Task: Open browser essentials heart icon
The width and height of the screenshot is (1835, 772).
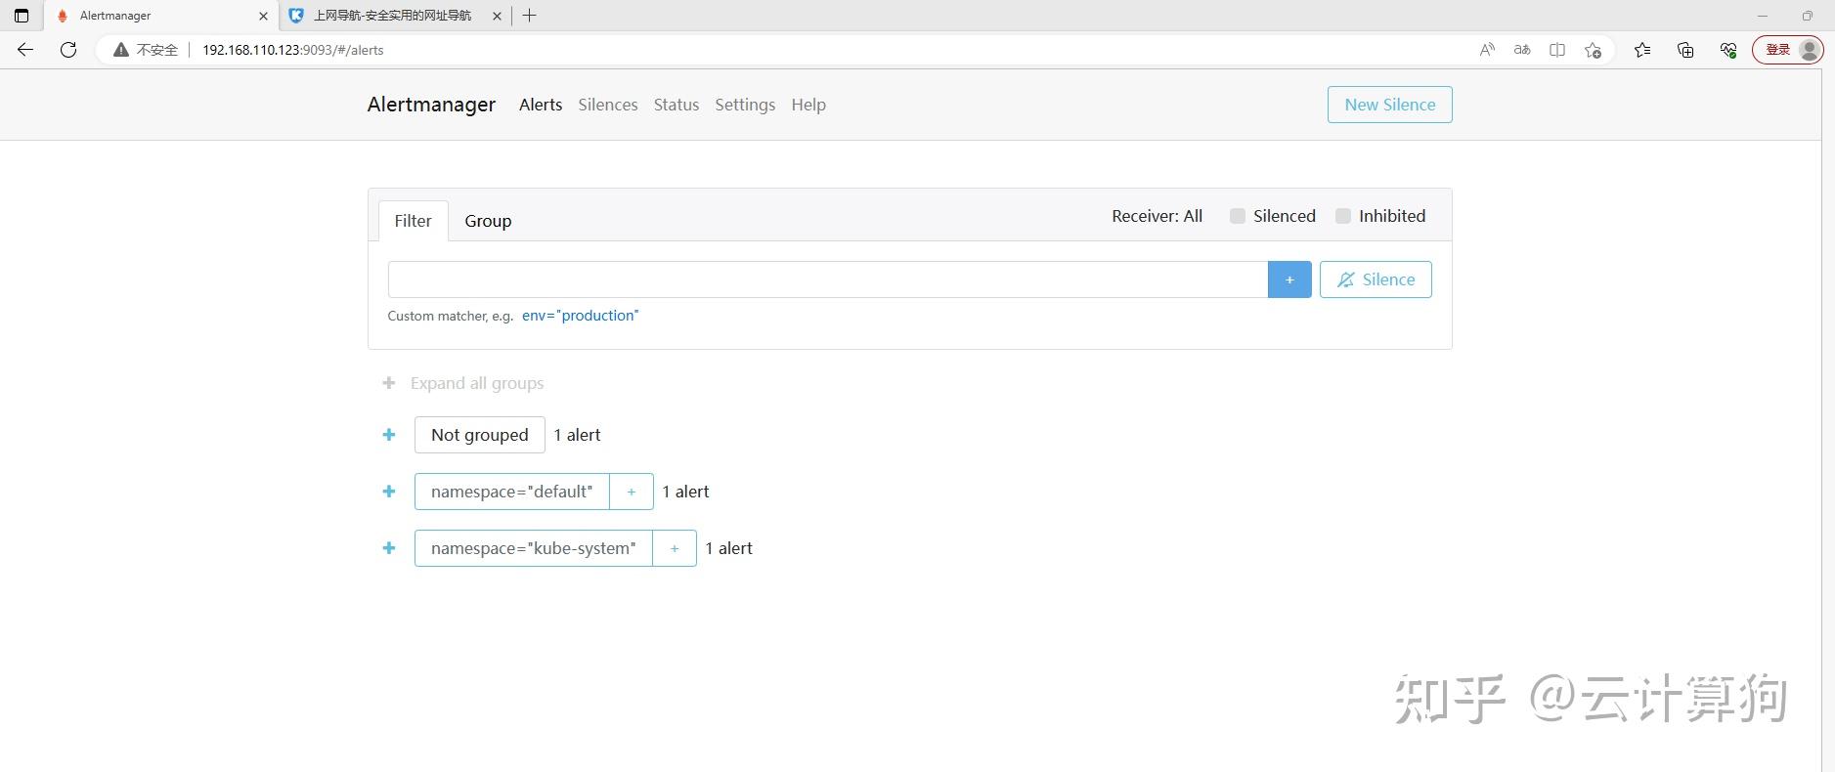Action: point(1728,50)
